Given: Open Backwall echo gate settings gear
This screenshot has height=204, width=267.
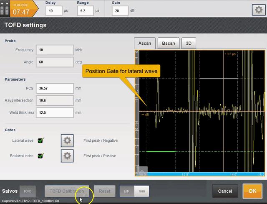Looking at the screenshot, I should [x=67, y=156].
